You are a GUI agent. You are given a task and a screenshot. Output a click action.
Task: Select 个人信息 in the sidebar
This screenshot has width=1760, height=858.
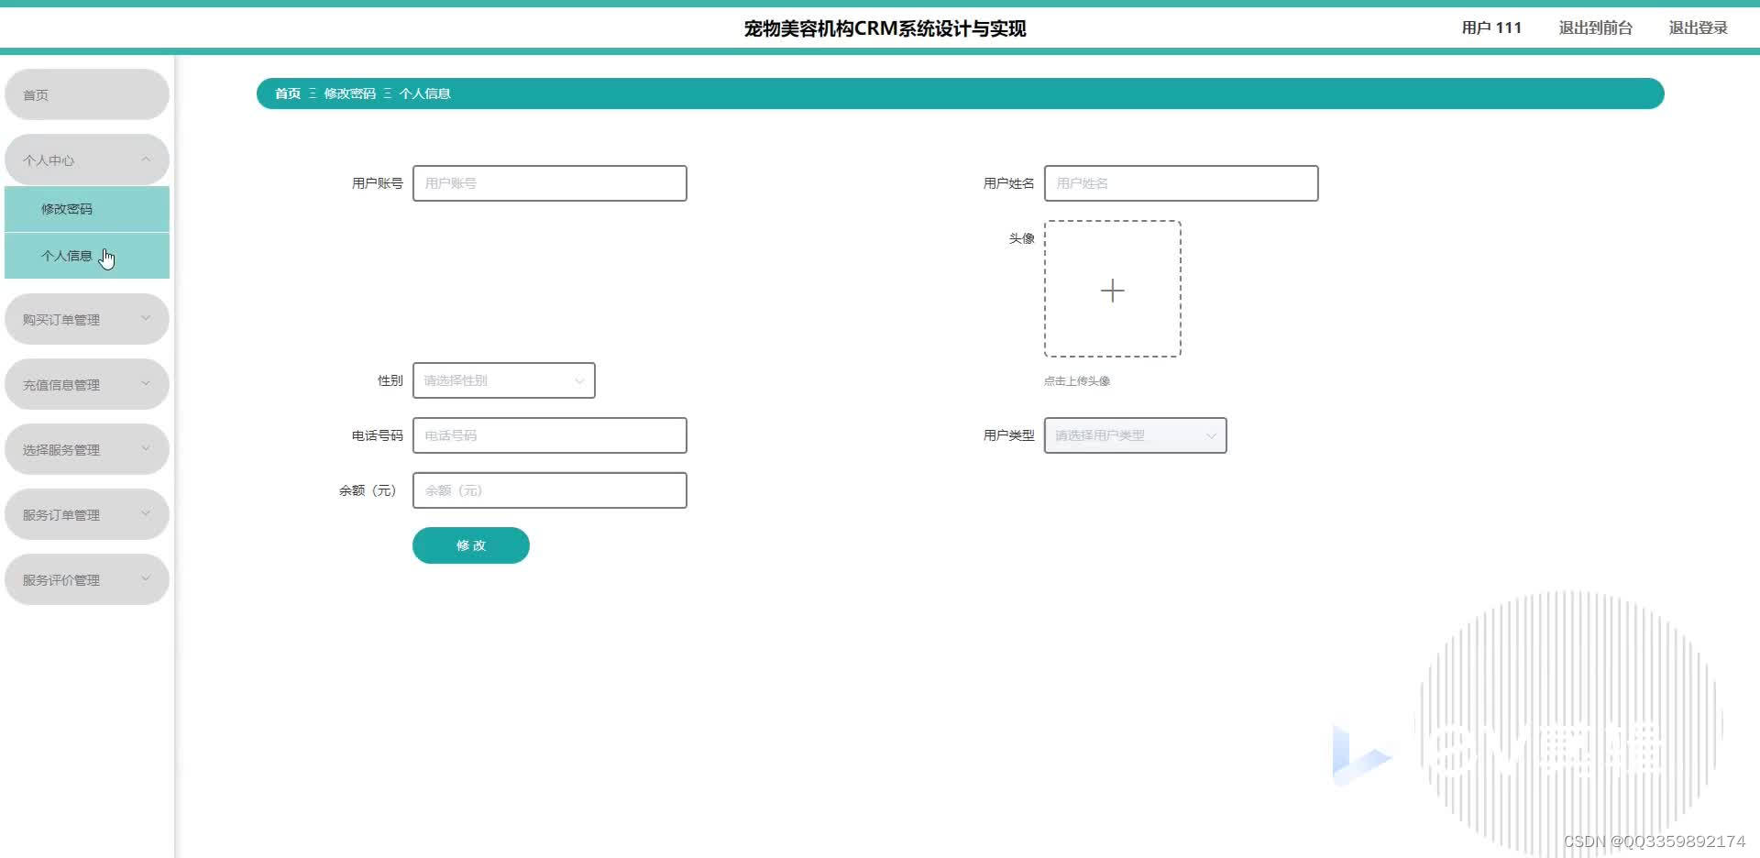pos(87,256)
